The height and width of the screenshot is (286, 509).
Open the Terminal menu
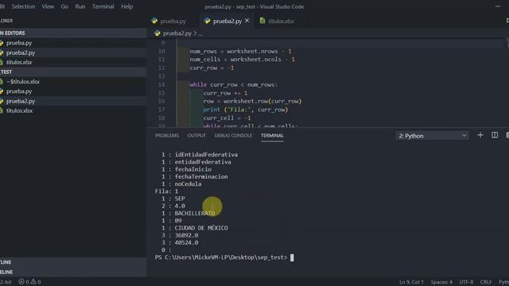pyautogui.click(x=103, y=6)
